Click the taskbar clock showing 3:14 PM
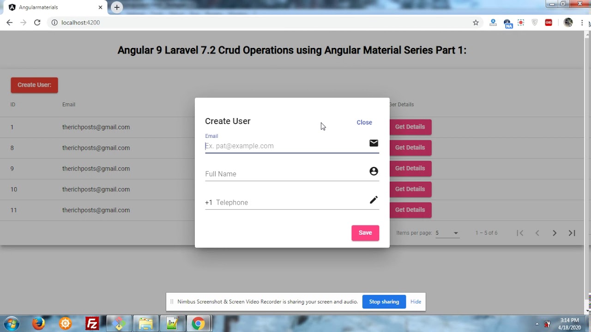This screenshot has height=332, width=591. pos(569,324)
